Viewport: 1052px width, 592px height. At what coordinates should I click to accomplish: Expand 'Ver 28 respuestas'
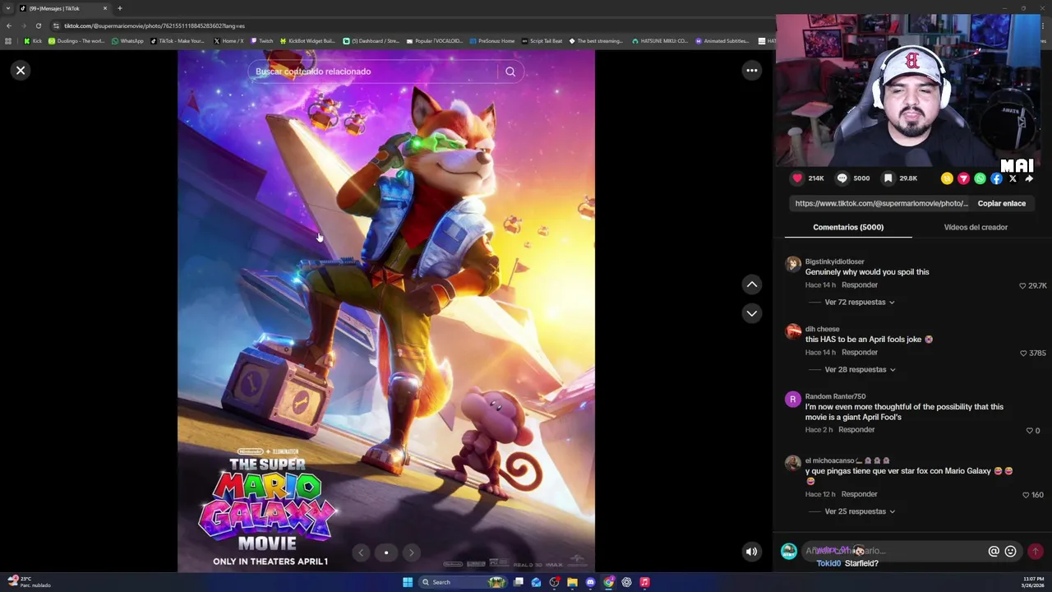tap(860, 370)
